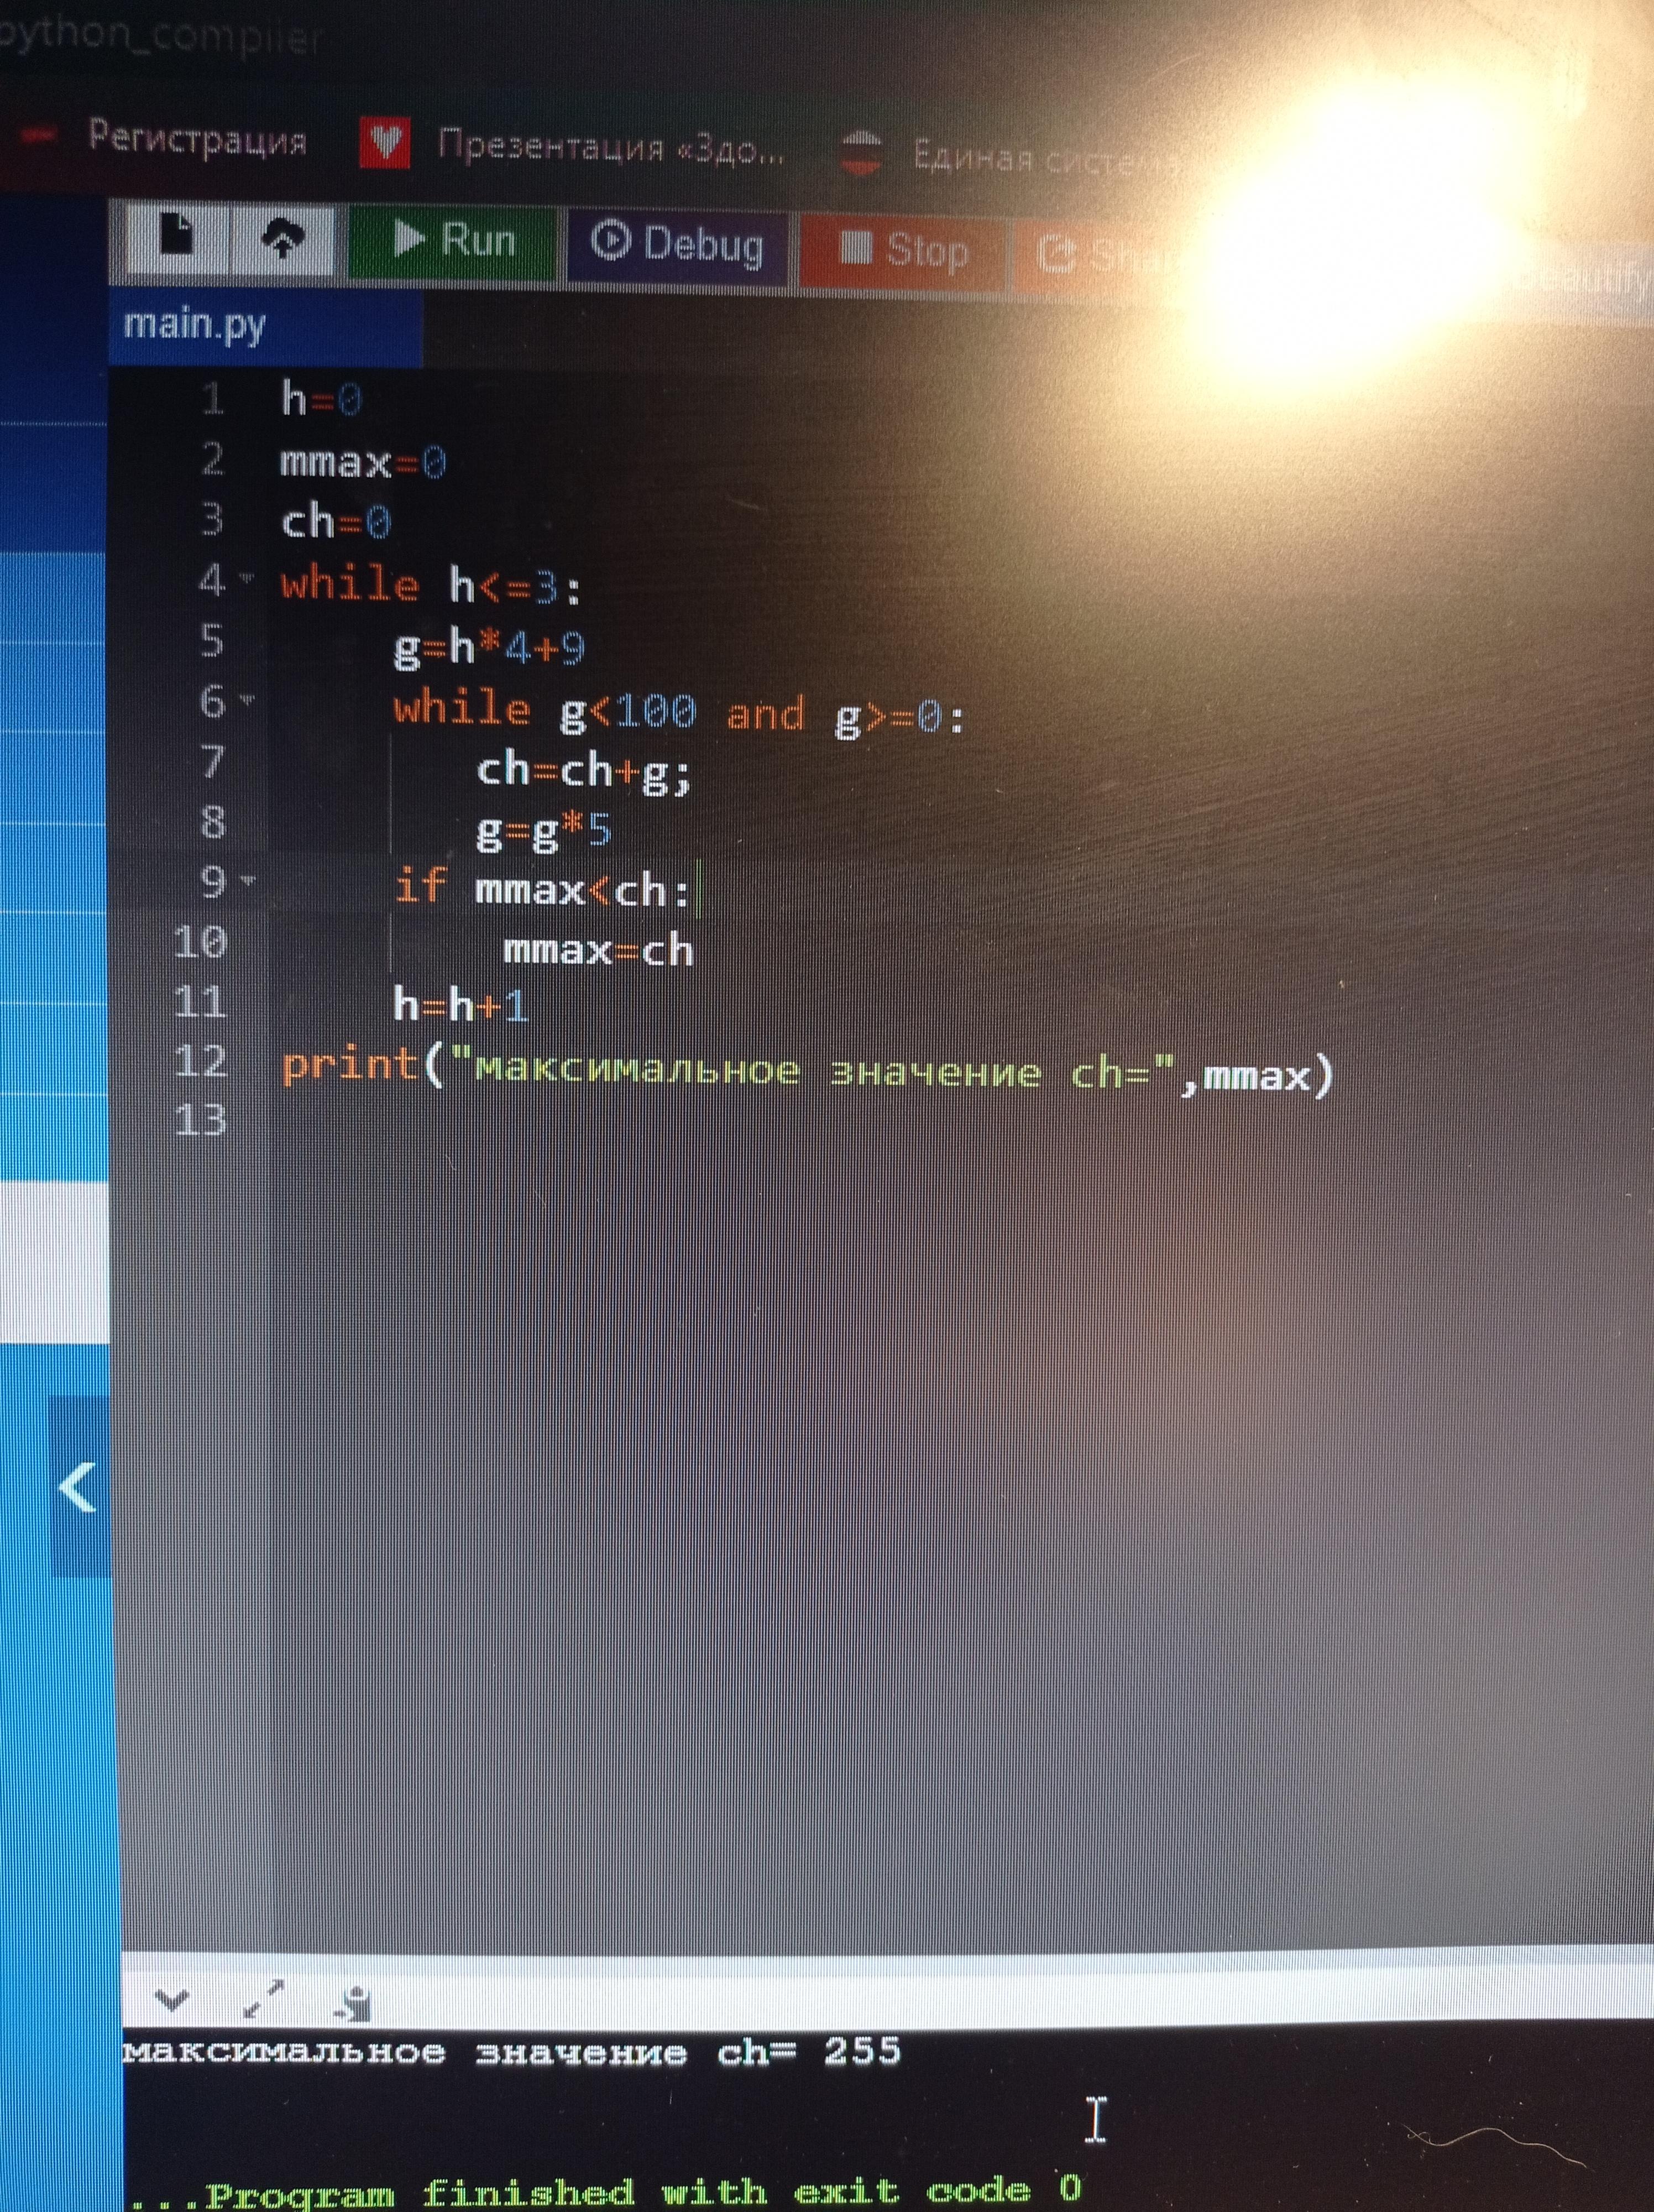Clear the console with broom icon

[x=355, y=2004]
